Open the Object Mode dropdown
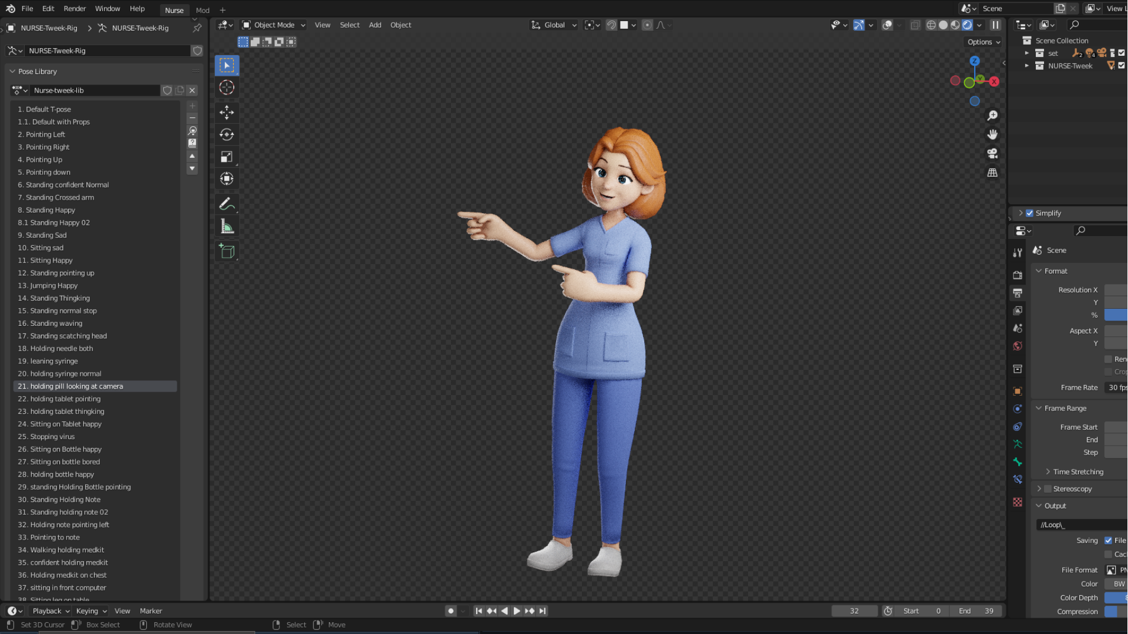Viewport: 1128px width, 634px height. point(274,25)
